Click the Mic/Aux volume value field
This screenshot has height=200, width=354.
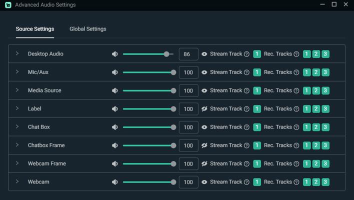tap(188, 72)
